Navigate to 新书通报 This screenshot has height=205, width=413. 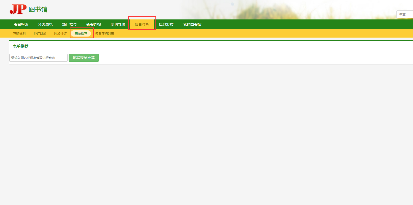point(94,24)
